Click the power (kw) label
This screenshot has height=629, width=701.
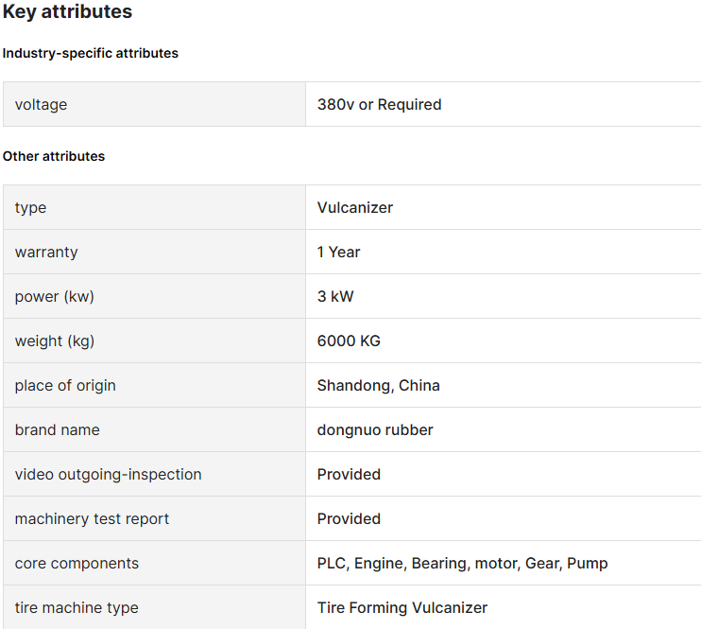coord(55,296)
